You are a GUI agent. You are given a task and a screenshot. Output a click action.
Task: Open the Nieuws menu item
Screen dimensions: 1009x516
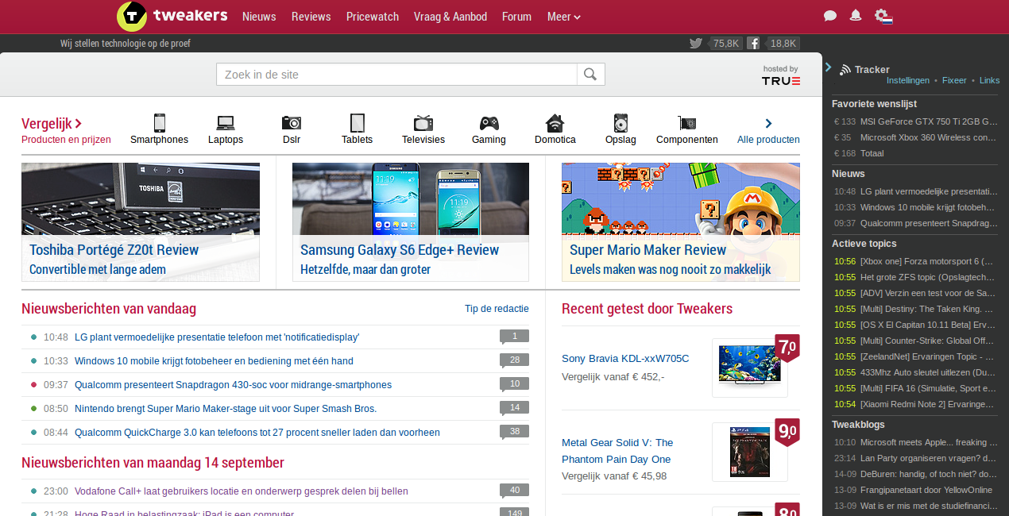pyautogui.click(x=259, y=17)
